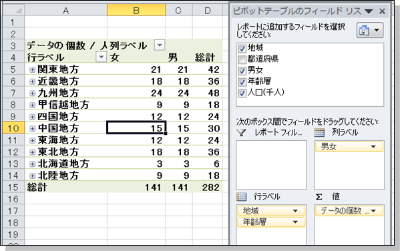Expand the 東海地方 row group
Screen dimensions: 400x251
[32, 140]
